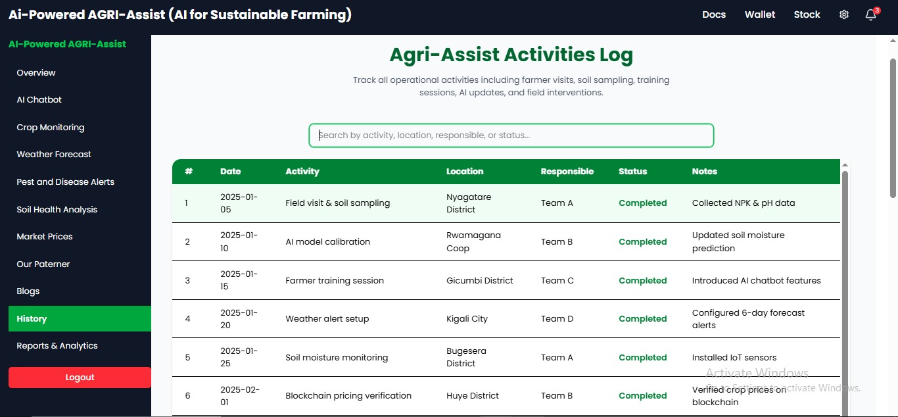Select the History sidebar item

(x=80, y=319)
